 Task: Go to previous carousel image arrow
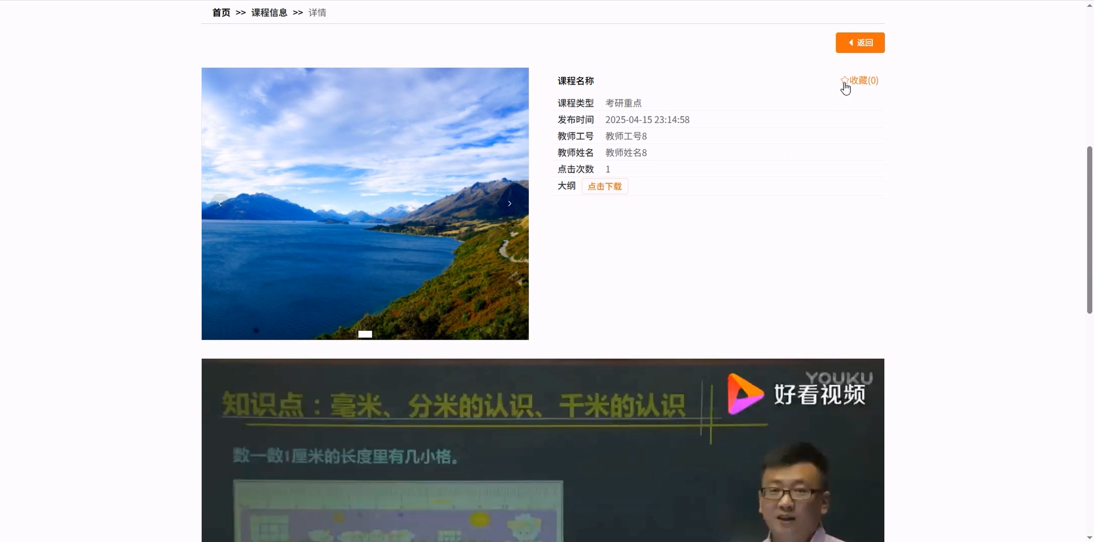pyautogui.click(x=220, y=204)
